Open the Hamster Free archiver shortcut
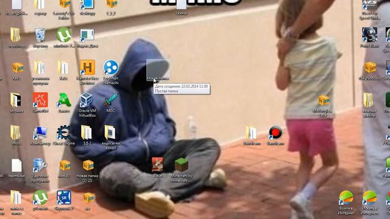 pos(87,72)
